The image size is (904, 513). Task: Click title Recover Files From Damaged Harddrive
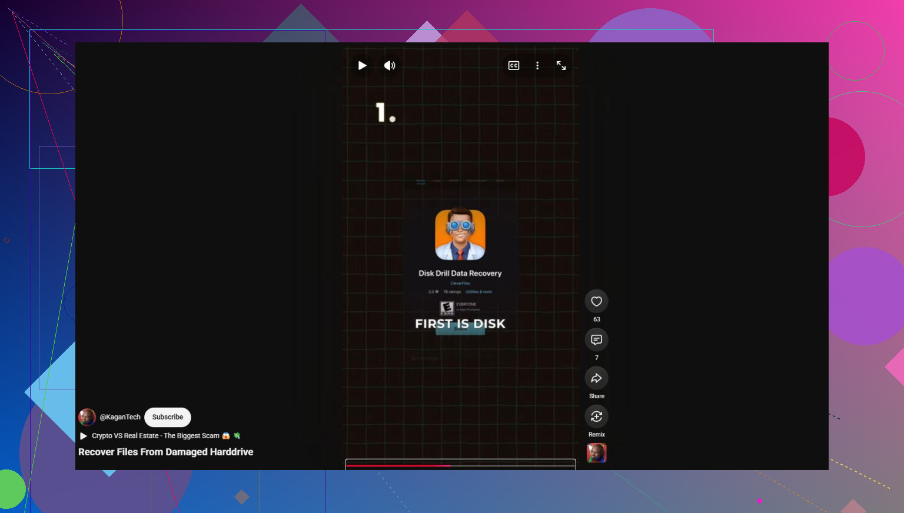pos(166,452)
